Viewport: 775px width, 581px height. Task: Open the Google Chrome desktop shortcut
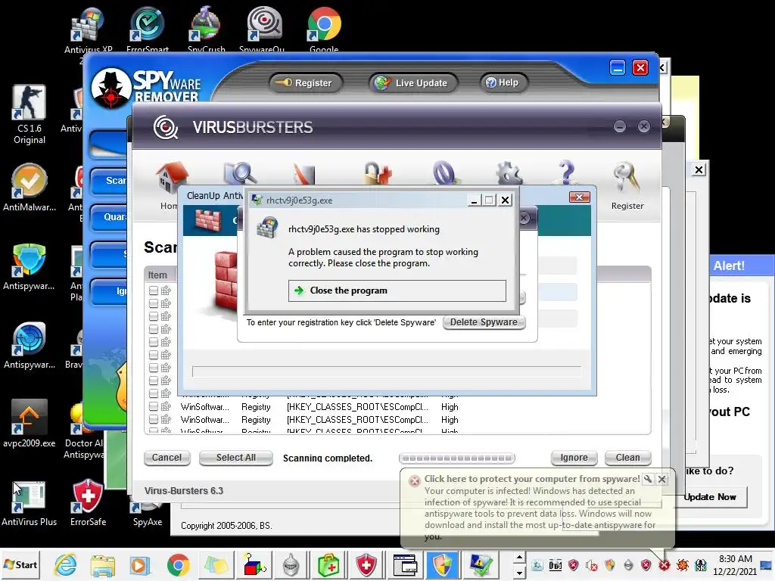click(324, 30)
